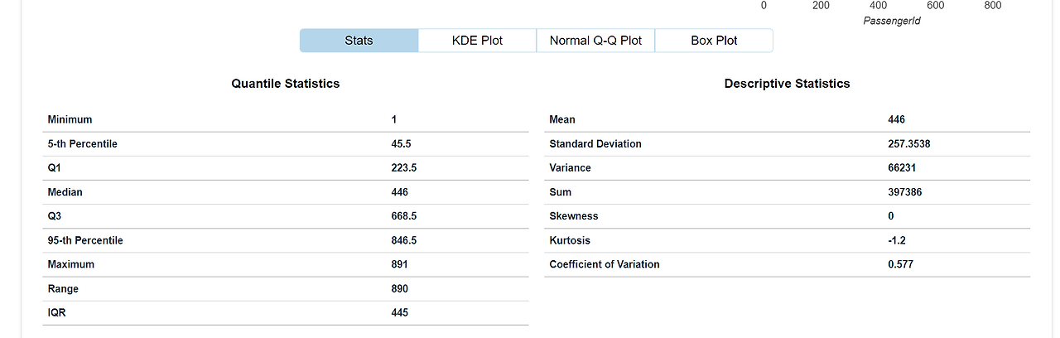Viewport: 1060px width, 338px height.
Task: Click the PassengerId axis label
Action: coord(892,21)
